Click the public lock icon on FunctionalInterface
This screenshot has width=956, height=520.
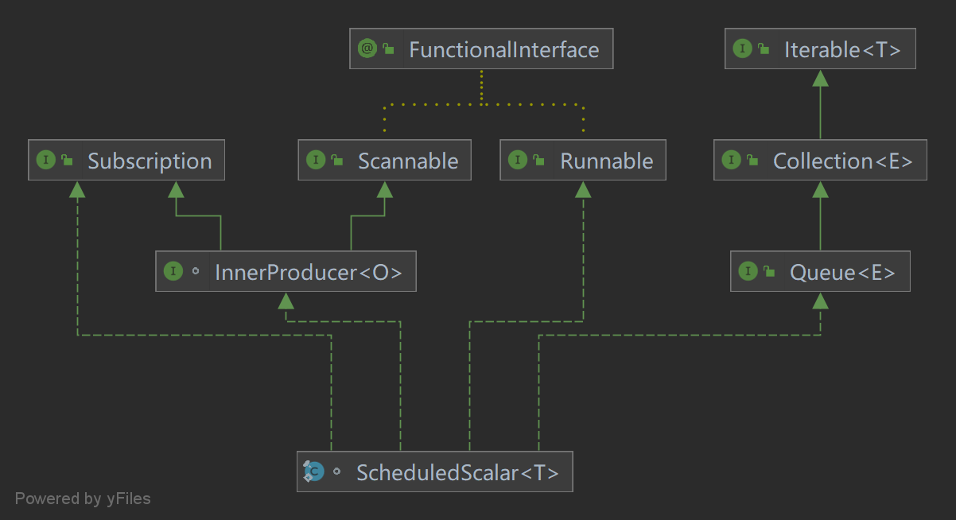(x=389, y=49)
